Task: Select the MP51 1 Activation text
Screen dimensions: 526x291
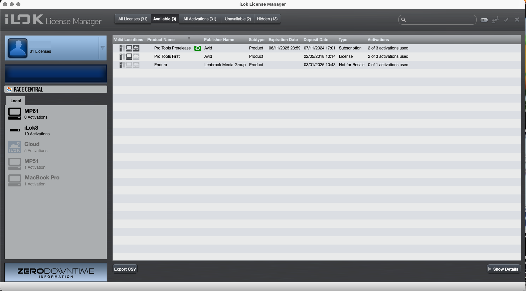Action: 35,164
